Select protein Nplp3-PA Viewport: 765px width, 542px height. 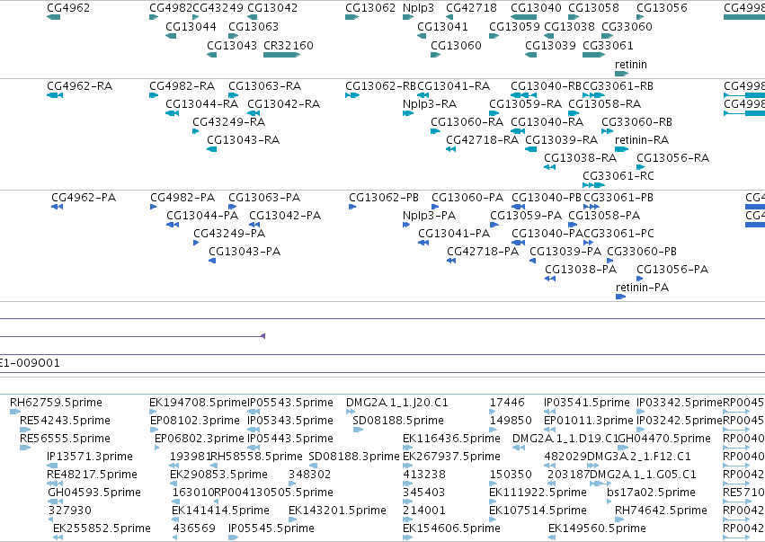point(430,215)
